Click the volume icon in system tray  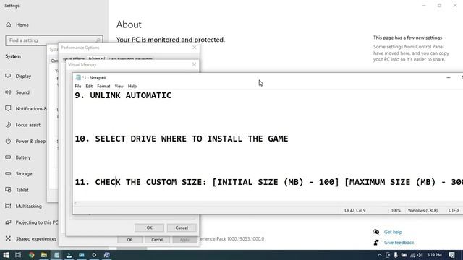420,255
